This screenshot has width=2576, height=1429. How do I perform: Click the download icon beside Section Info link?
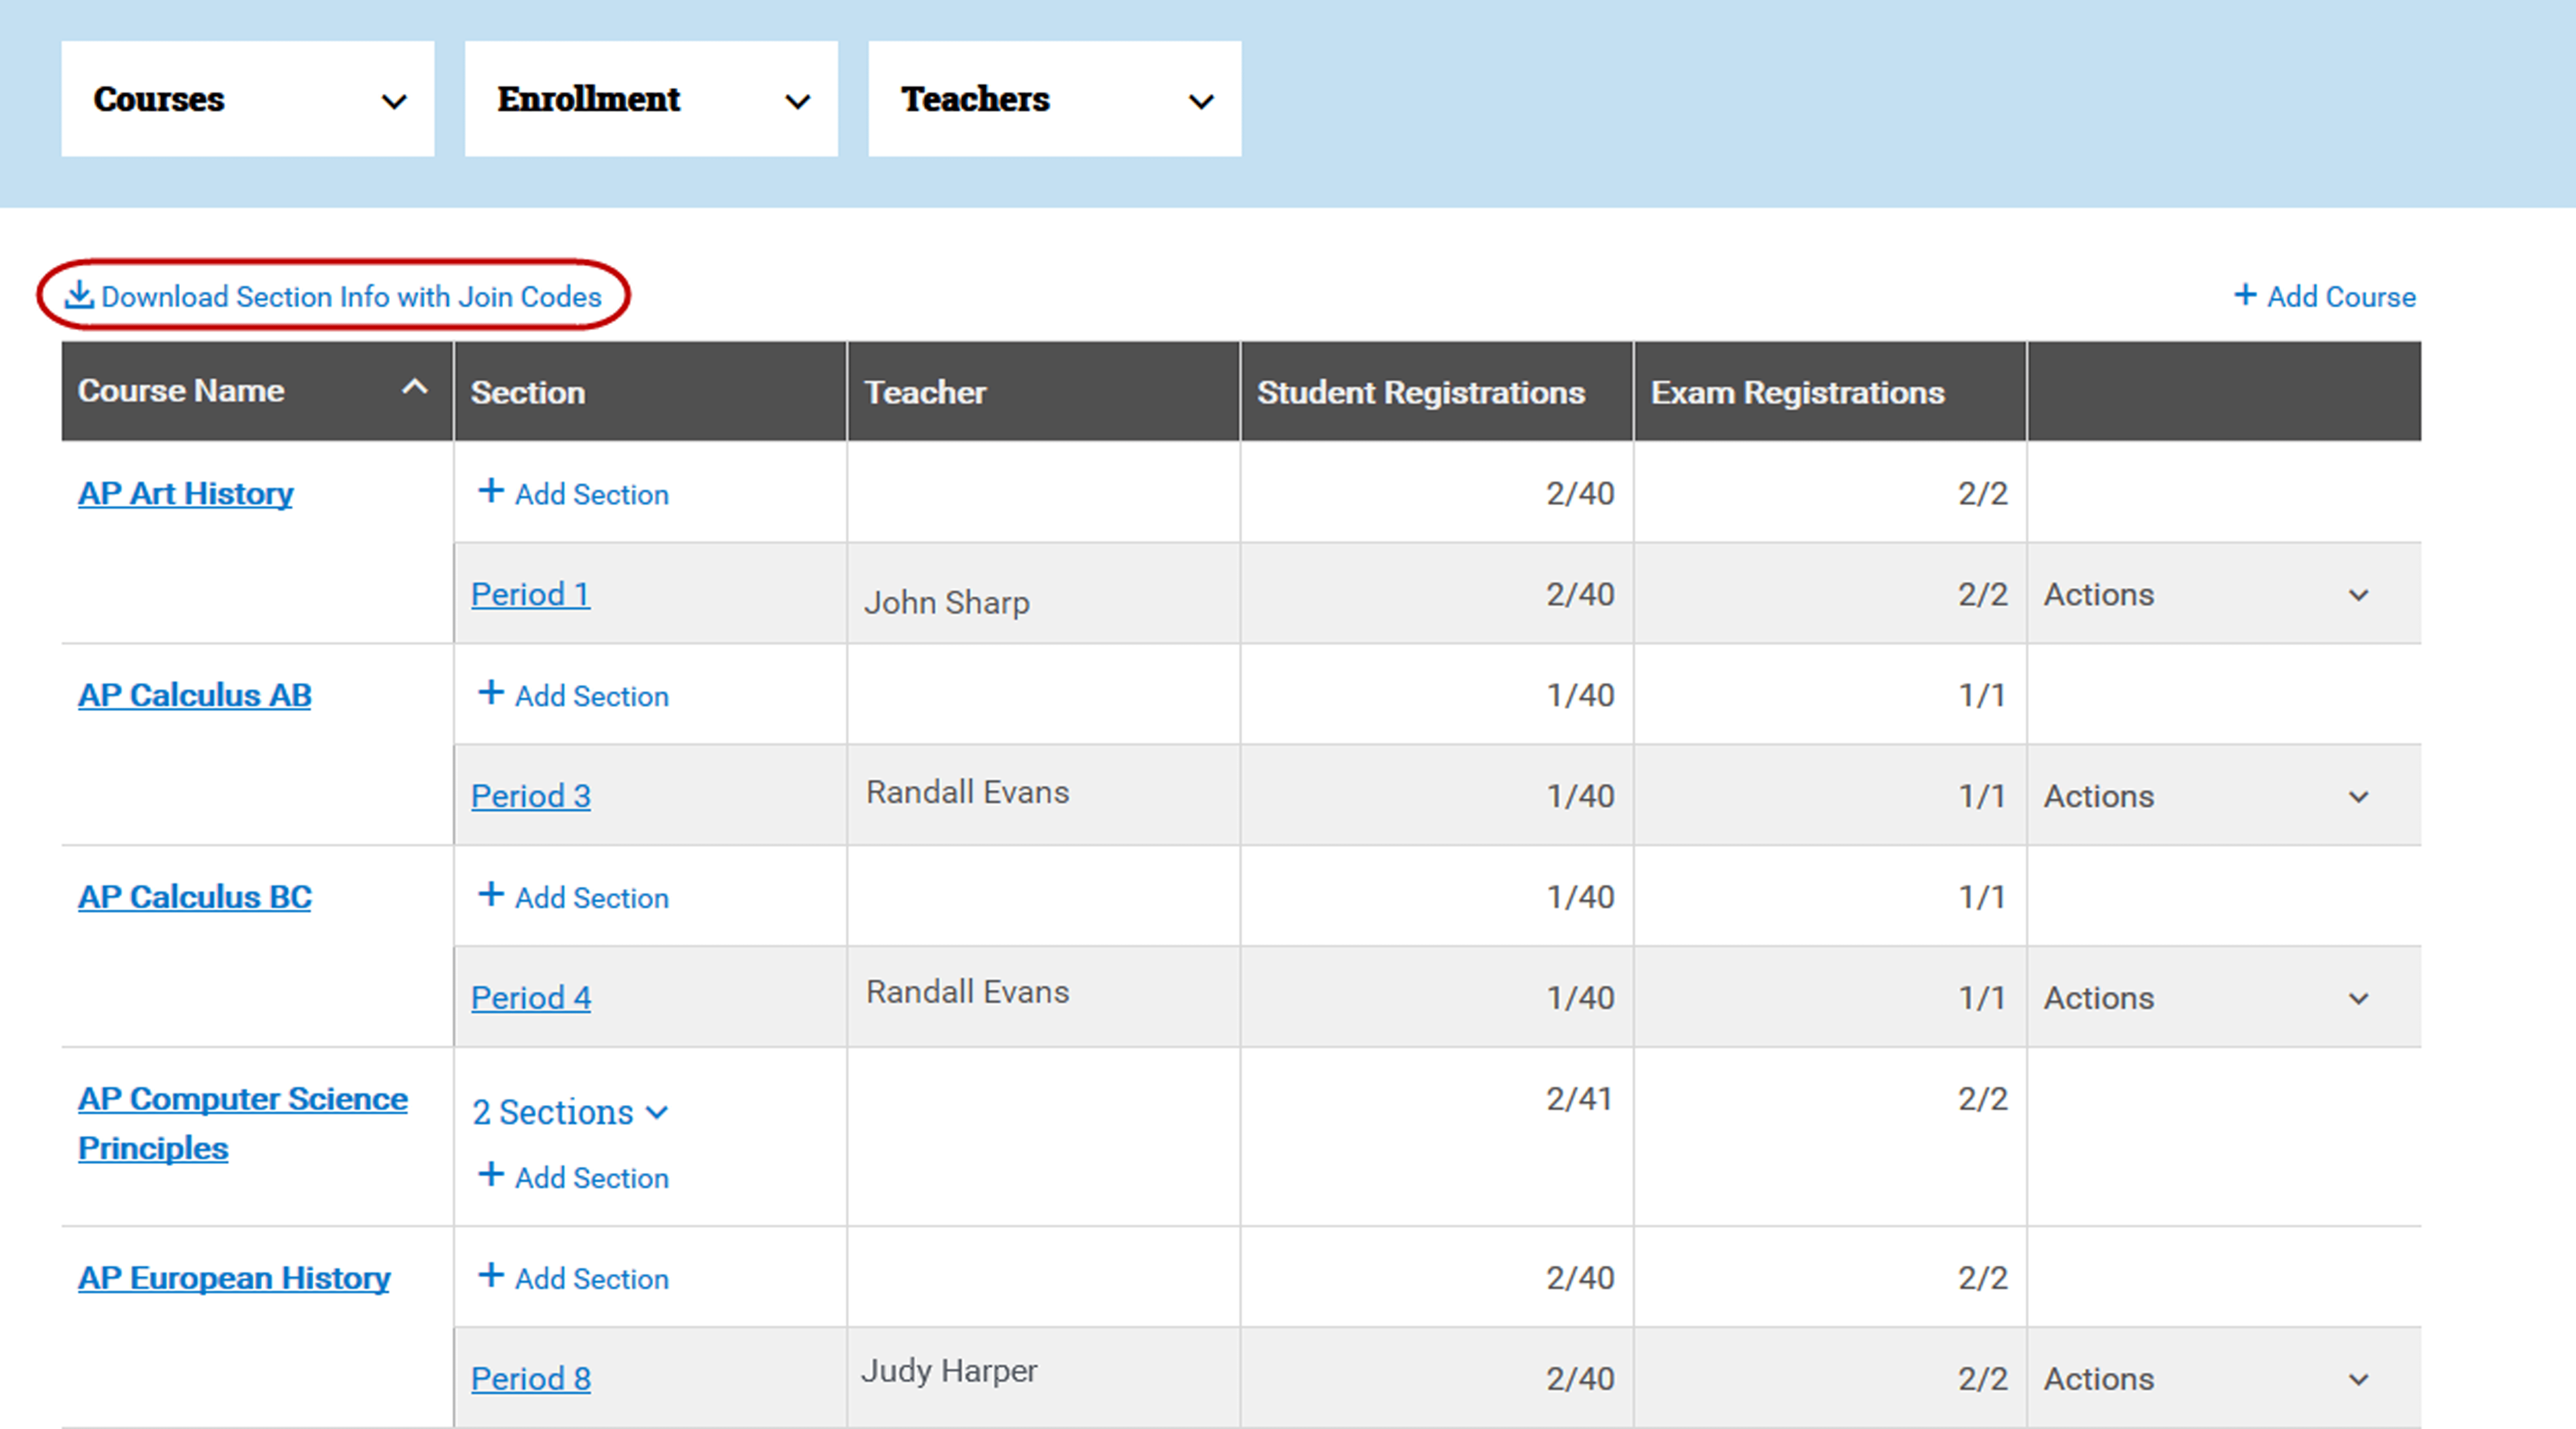79,295
